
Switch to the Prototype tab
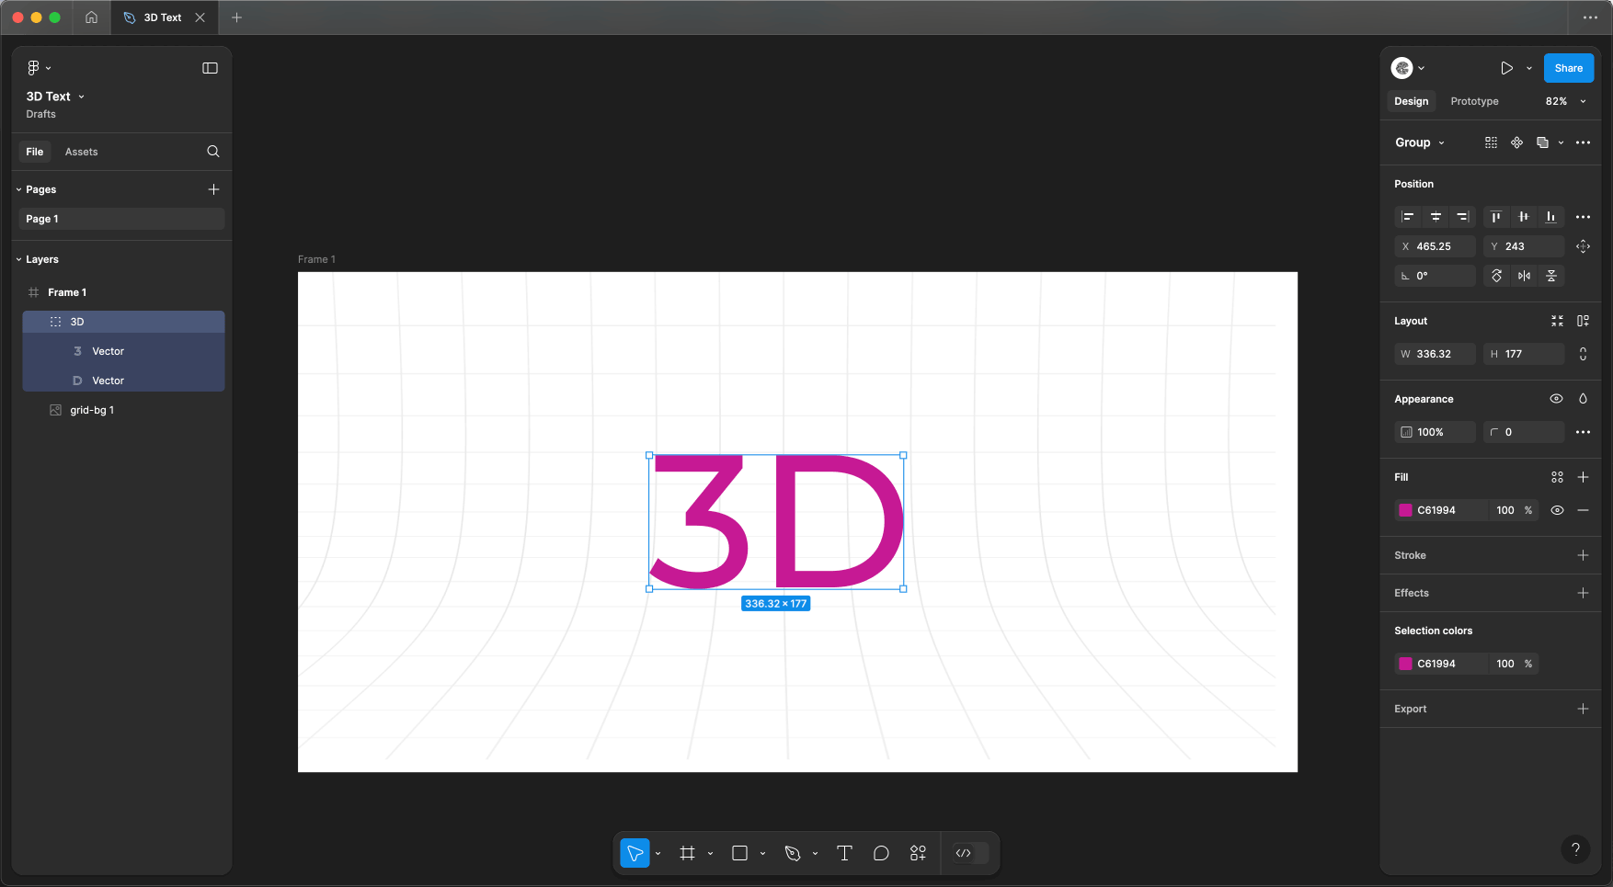click(1474, 101)
